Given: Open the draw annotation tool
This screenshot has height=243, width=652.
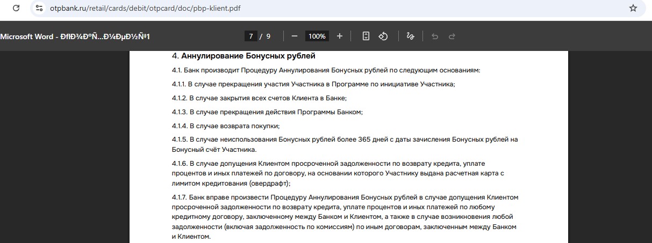Looking at the screenshot, I should pyautogui.click(x=410, y=36).
